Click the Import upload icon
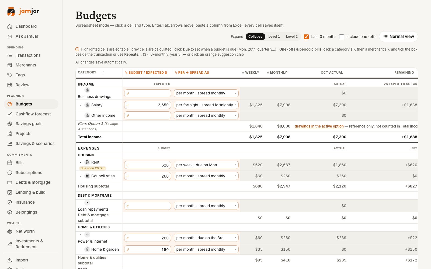The height and width of the screenshot is (269, 431). [x=10, y=260]
